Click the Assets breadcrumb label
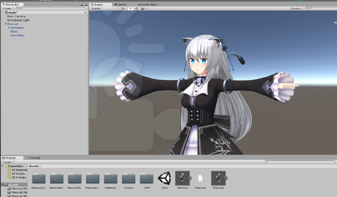The image size is (337, 197). click(34, 166)
